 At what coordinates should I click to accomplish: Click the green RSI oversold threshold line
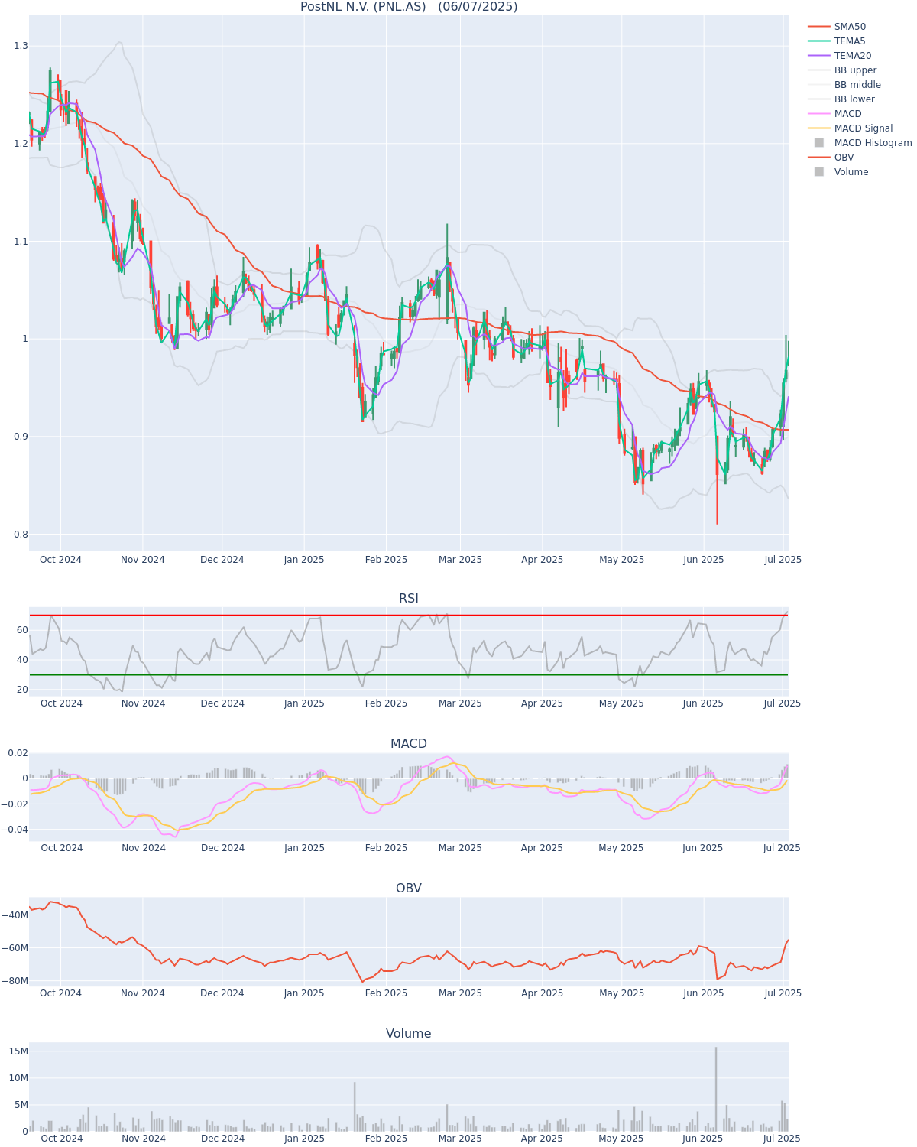409,674
